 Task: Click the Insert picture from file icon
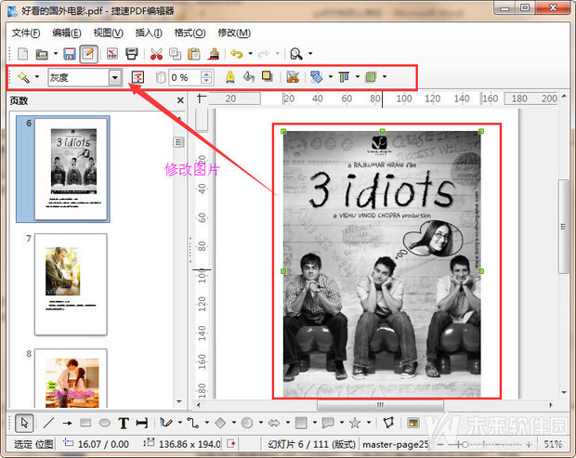click(413, 423)
